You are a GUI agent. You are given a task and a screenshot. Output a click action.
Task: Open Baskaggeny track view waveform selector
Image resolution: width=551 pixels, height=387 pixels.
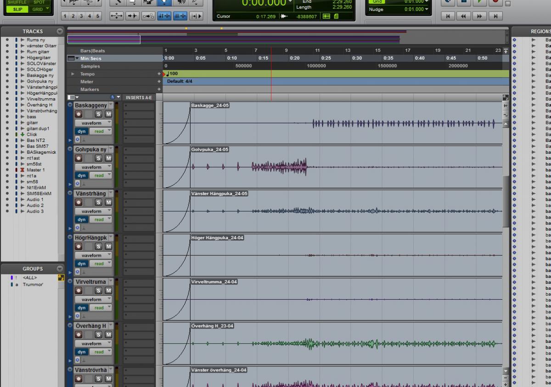pos(94,123)
